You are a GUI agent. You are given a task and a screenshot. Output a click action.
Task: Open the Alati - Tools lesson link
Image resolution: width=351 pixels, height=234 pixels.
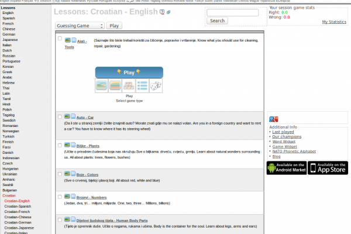tap(75, 44)
